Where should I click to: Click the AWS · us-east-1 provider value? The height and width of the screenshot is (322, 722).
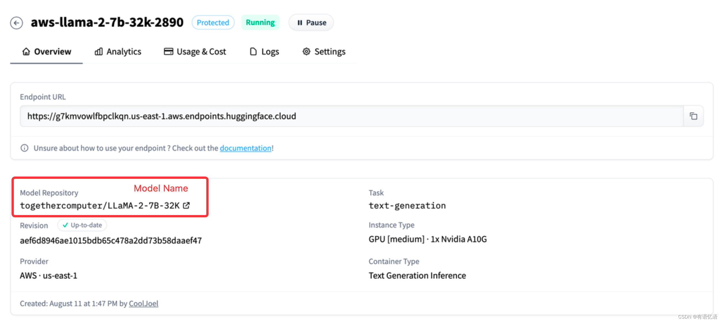click(x=48, y=275)
